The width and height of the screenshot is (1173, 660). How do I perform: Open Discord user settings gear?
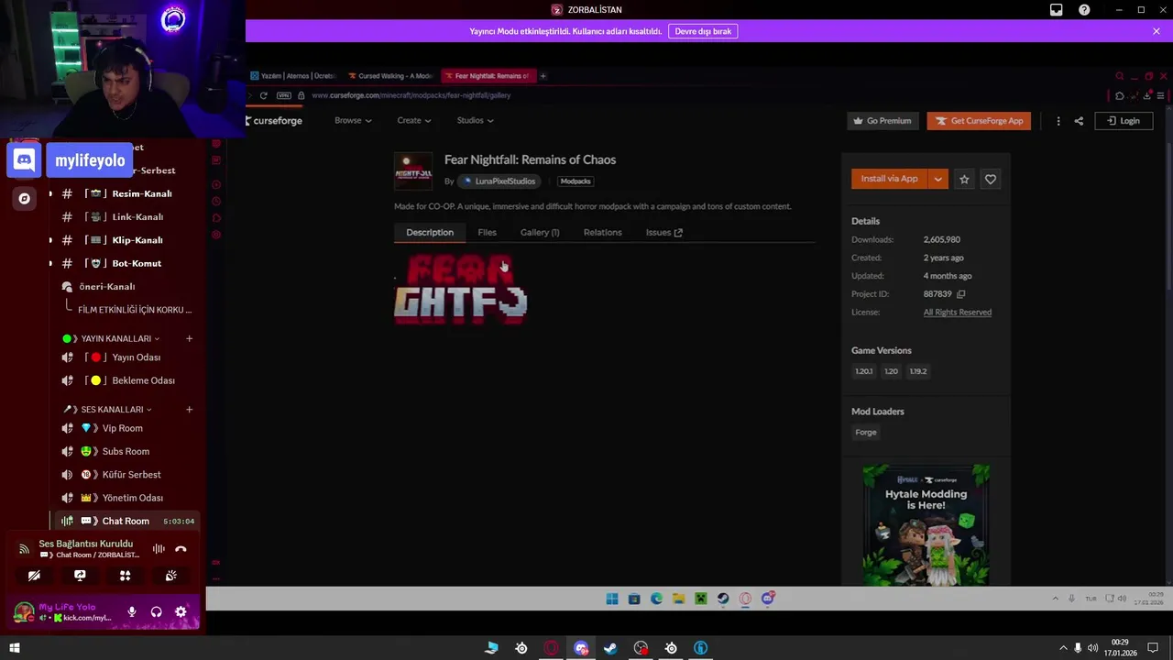point(181,611)
